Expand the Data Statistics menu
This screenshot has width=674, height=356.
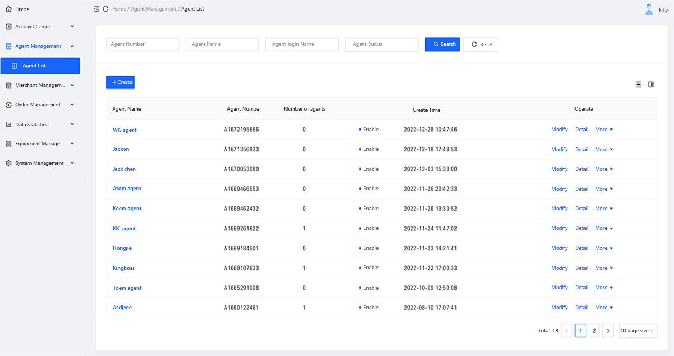coord(72,124)
